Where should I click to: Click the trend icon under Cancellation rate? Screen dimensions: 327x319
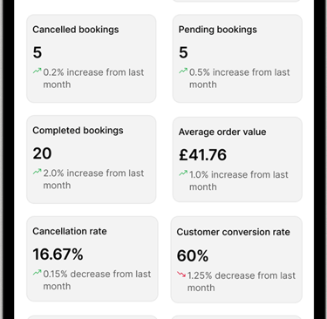click(x=37, y=273)
